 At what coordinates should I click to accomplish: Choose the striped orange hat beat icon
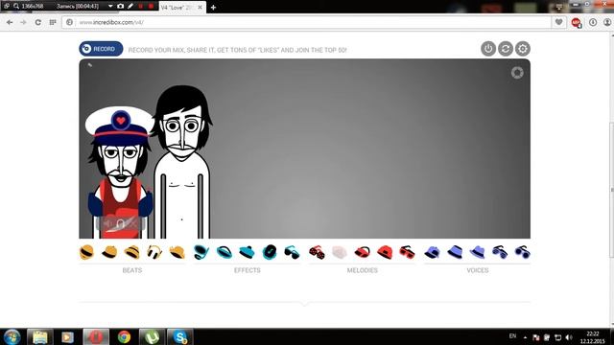click(132, 252)
